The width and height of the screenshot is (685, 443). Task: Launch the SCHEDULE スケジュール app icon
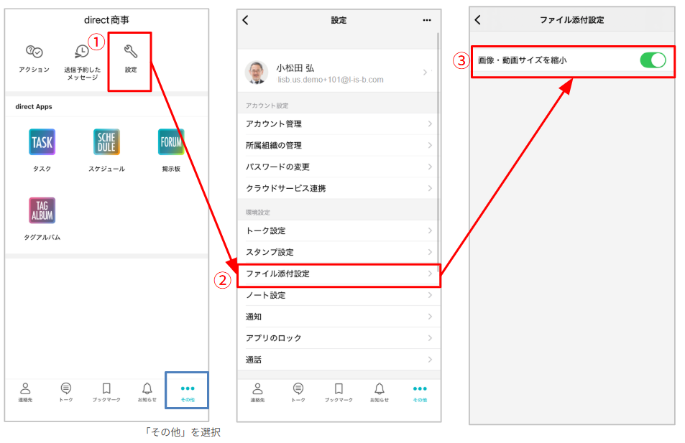(106, 142)
